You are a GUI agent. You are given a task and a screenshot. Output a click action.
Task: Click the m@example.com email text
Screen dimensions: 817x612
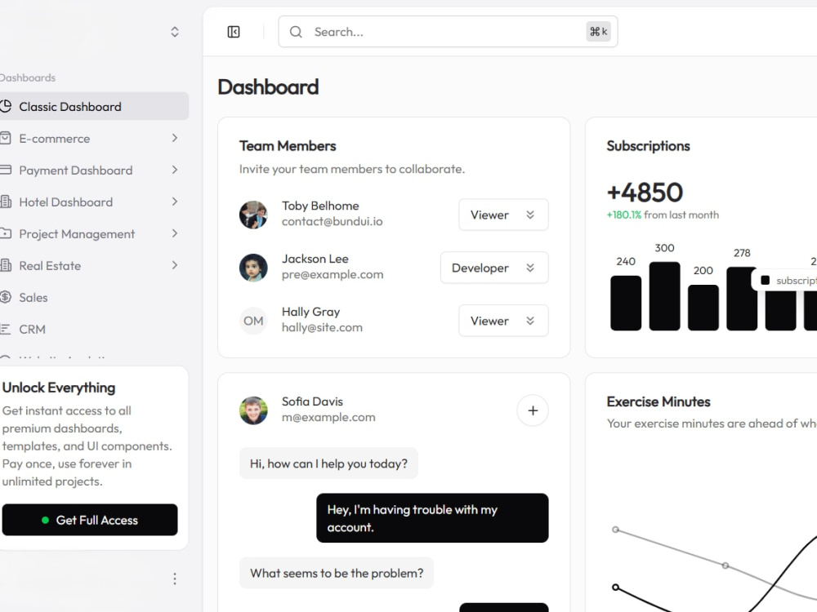(x=328, y=417)
